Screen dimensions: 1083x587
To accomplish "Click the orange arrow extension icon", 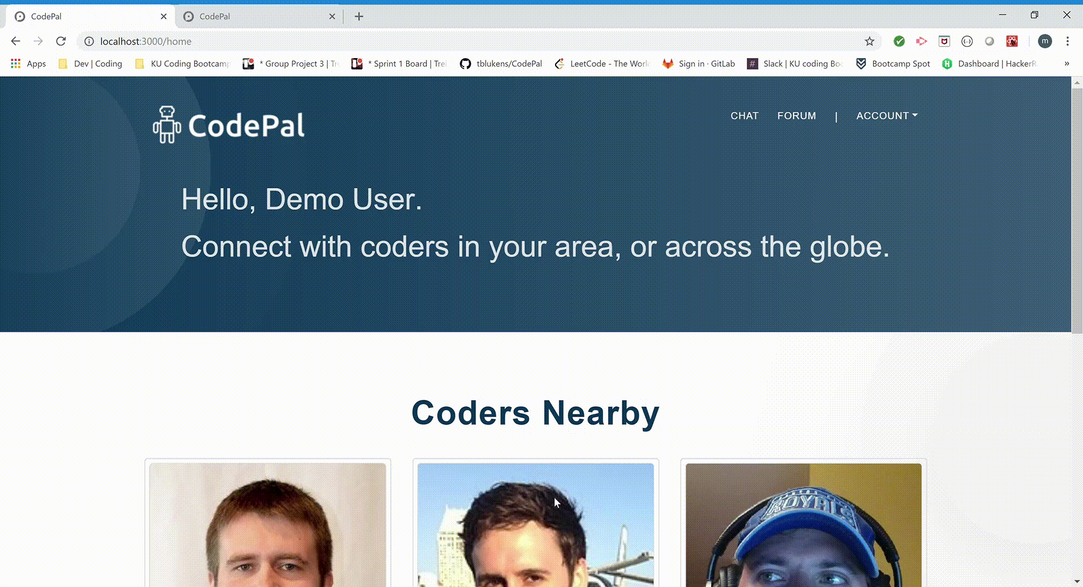I will pyautogui.click(x=922, y=41).
